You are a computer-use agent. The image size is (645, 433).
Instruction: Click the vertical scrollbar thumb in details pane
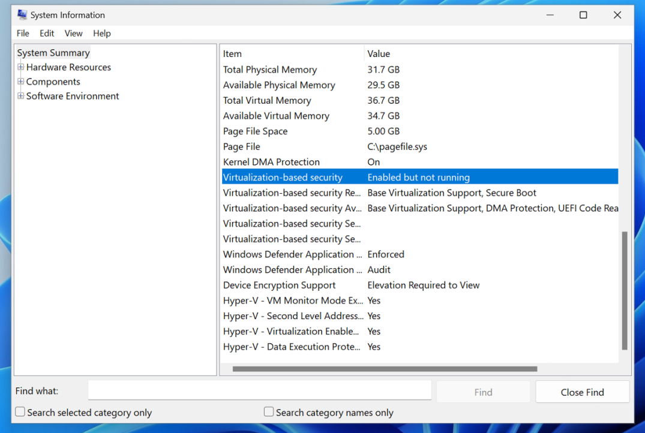click(625, 290)
